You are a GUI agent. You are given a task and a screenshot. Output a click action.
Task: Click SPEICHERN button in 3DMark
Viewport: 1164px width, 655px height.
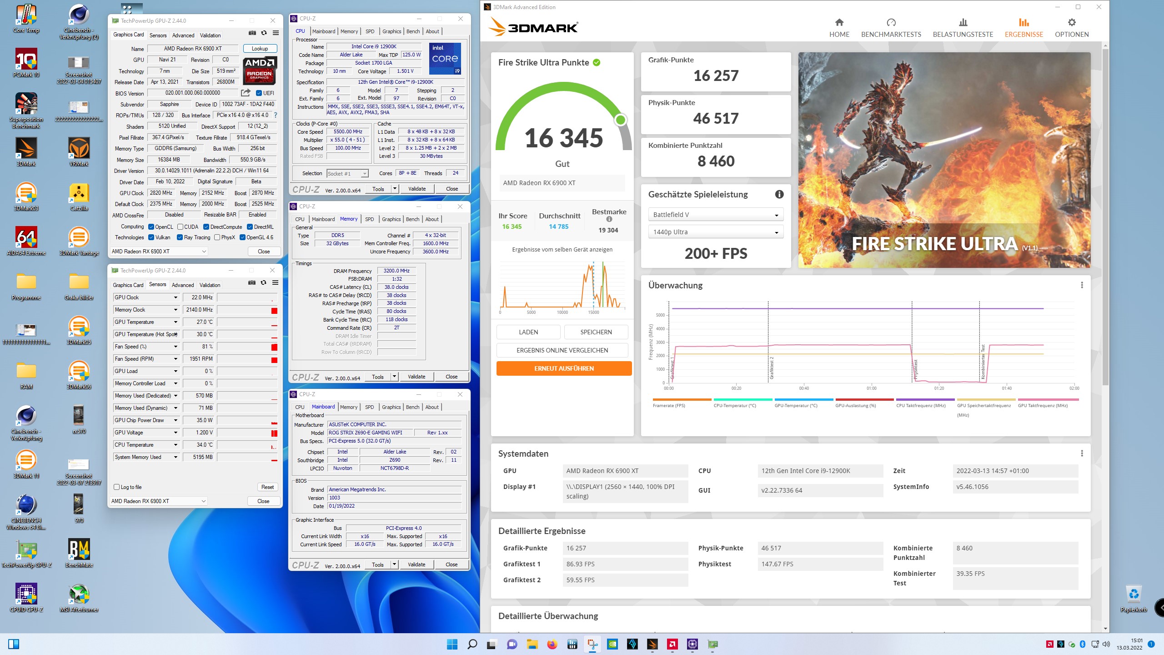tap(596, 332)
